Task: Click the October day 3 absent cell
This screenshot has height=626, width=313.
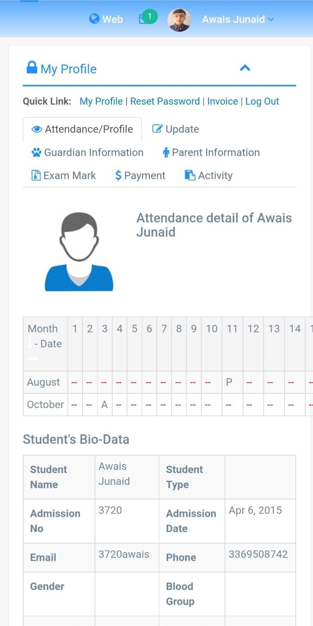Action: (x=104, y=405)
